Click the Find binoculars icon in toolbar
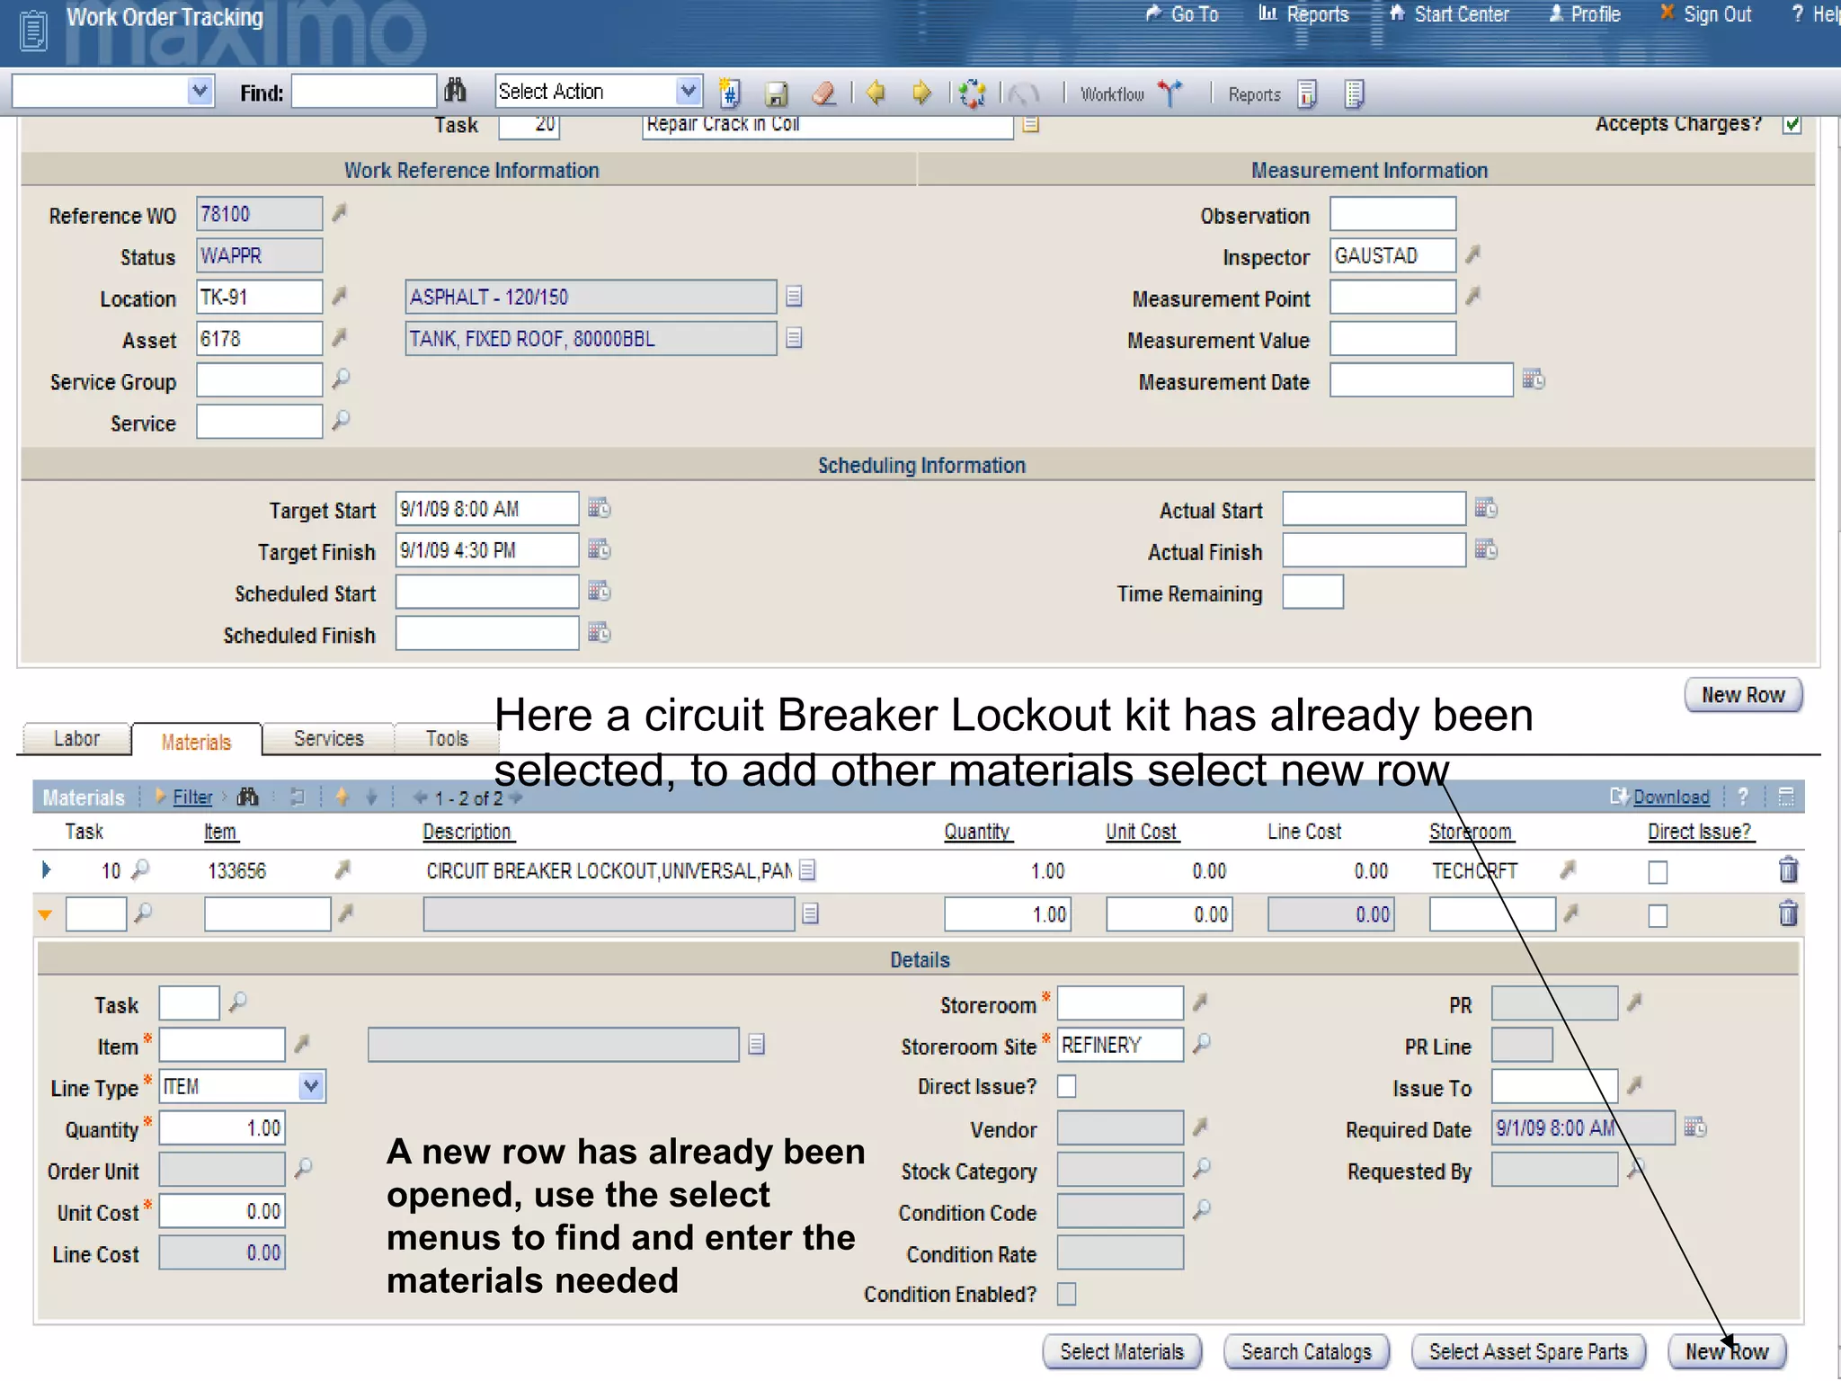The image size is (1841, 1381). 456,91
